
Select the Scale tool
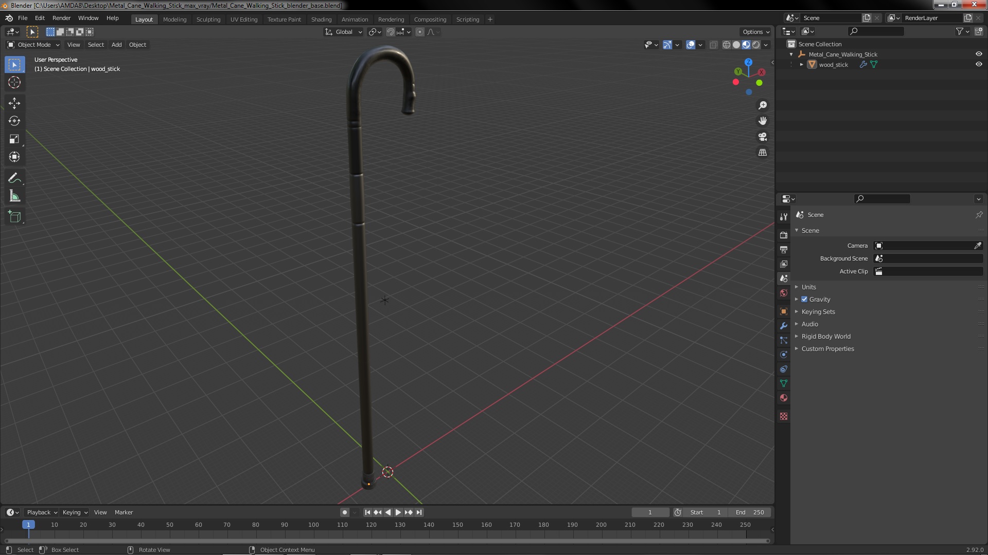click(x=14, y=139)
